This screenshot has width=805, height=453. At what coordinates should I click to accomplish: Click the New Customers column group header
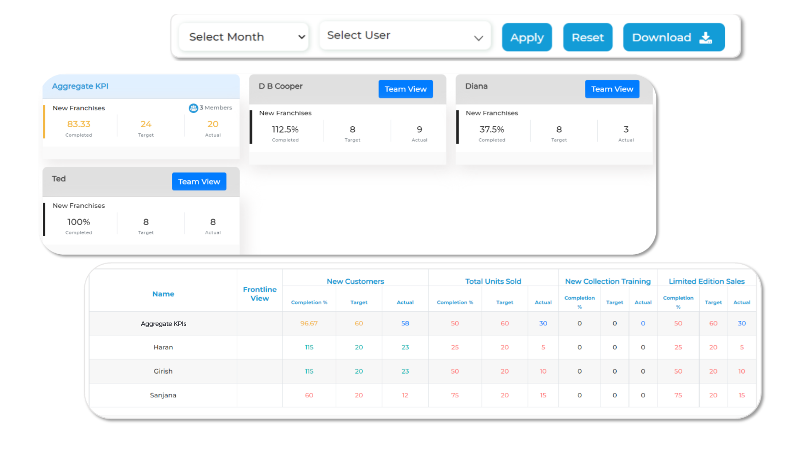(356, 281)
